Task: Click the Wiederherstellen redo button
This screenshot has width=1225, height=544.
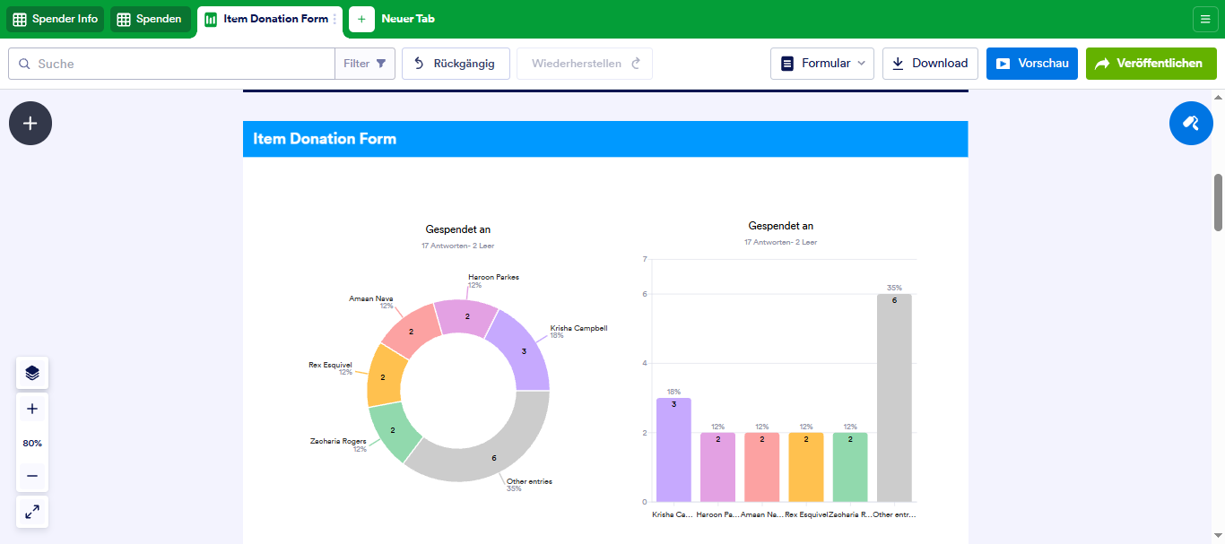Action: click(x=585, y=64)
